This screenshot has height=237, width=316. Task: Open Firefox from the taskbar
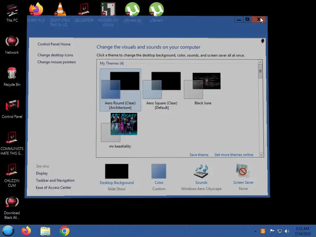[26, 231]
